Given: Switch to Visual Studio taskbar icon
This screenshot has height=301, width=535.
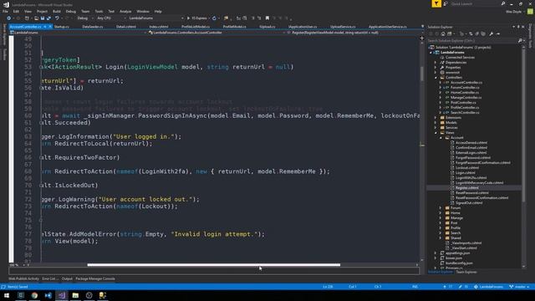Looking at the screenshot, I should pyautogui.click(x=62, y=295).
